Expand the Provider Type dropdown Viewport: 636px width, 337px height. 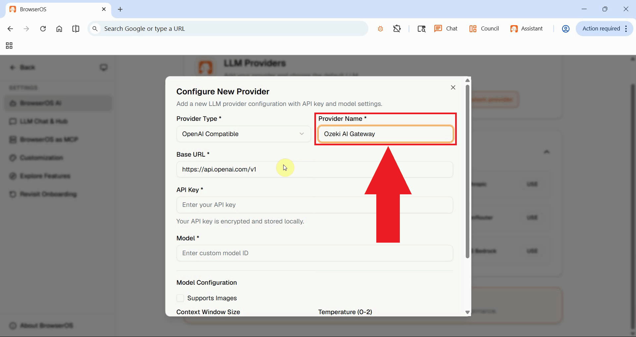(x=243, y=134)
